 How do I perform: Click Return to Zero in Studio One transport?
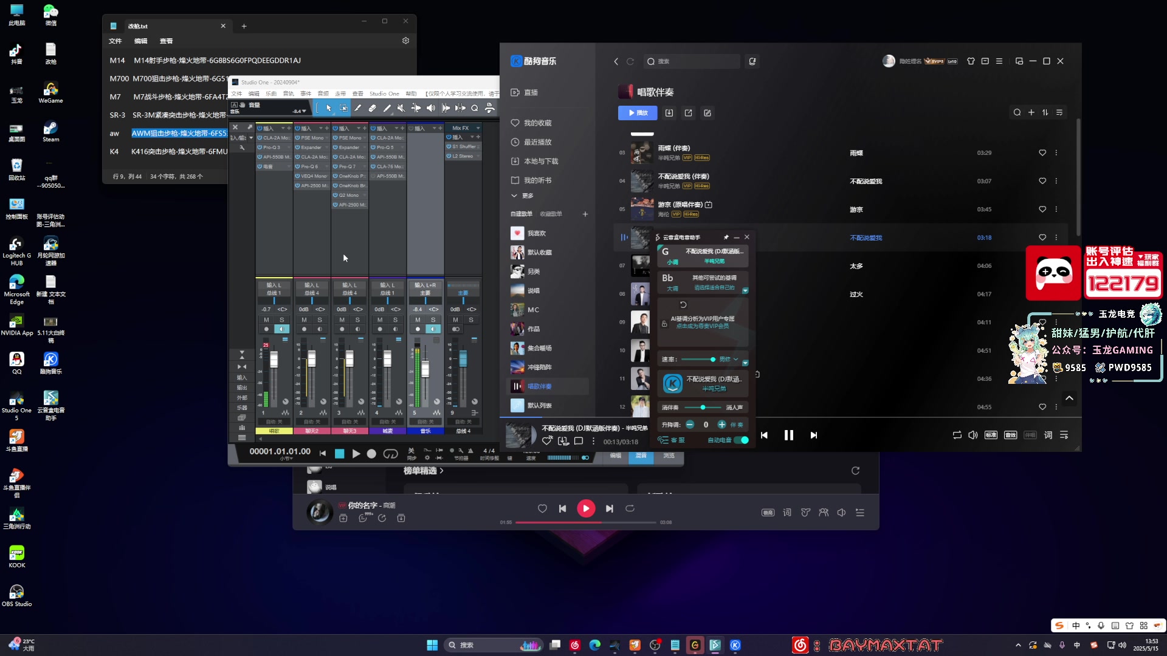pyautogui.click(x=323, y=454)
